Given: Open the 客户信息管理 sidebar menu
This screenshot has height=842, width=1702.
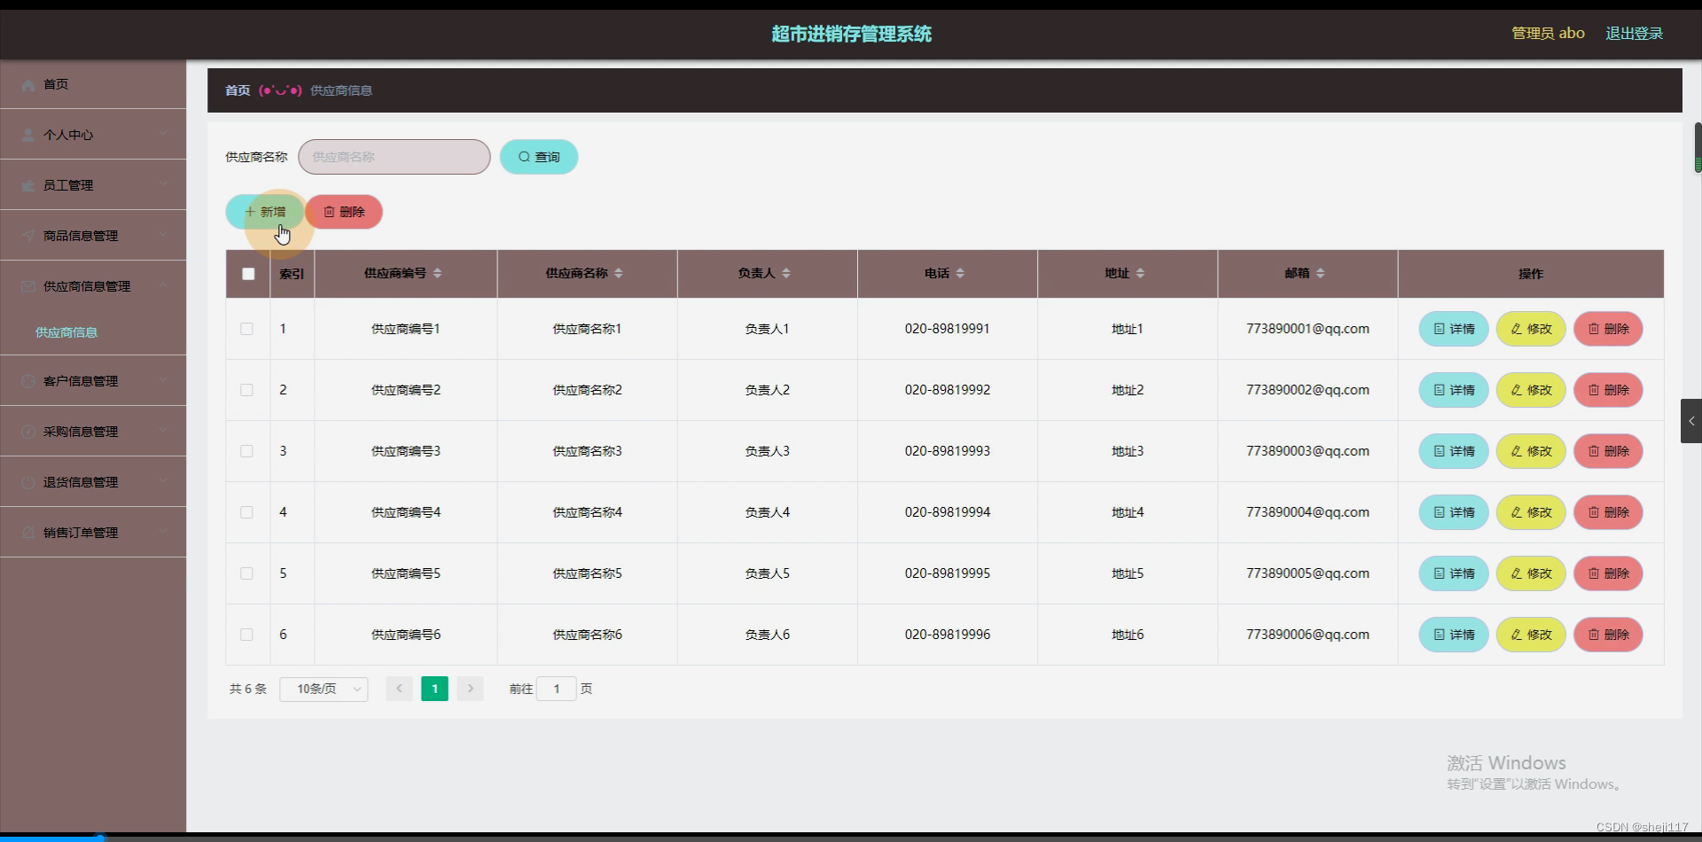Looking at the screenshot, I should pyautogui.click(x=93, y=381).
